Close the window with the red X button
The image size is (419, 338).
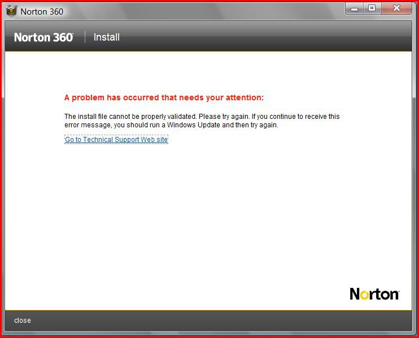click(396, 8)
